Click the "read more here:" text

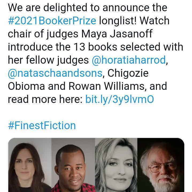[45, 99]
